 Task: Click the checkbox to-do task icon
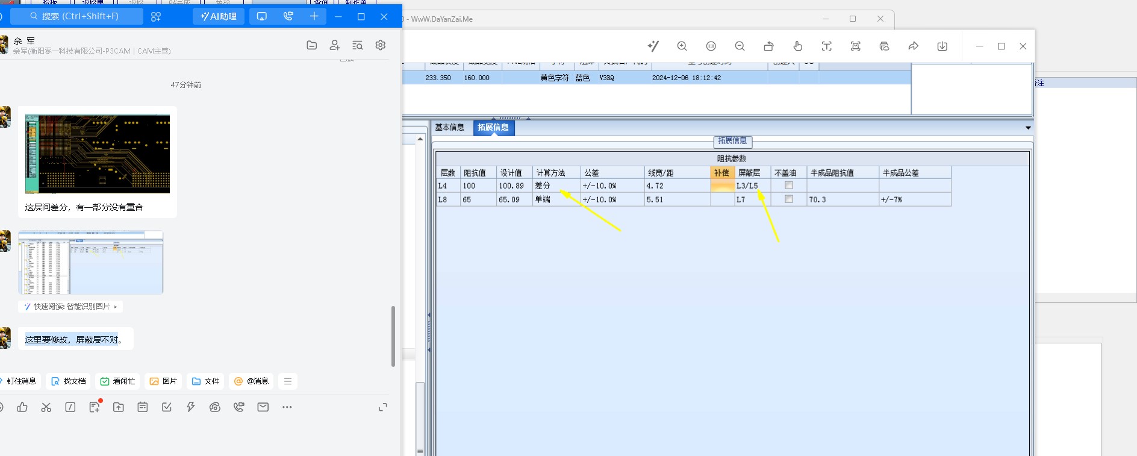pyautogui.click(x=167, y=407)
